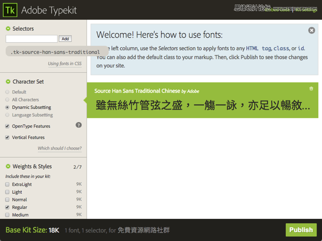Click the Publish button

301,230
